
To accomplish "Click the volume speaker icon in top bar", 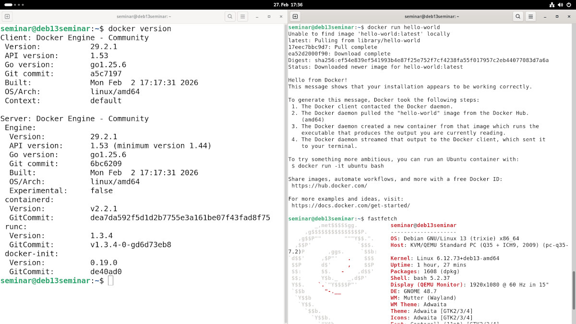I will 560,4.
